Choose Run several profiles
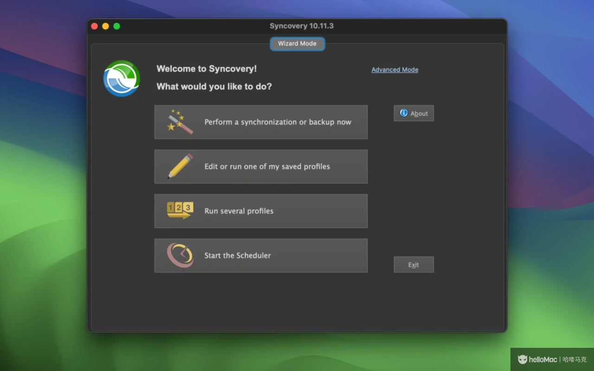Image resolution: width=594 pixels, height=371 pixels. [261, 211]
